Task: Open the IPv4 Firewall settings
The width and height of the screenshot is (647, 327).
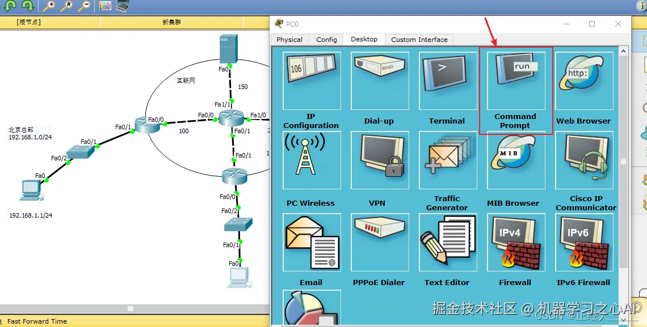Action: click(516, 242)
